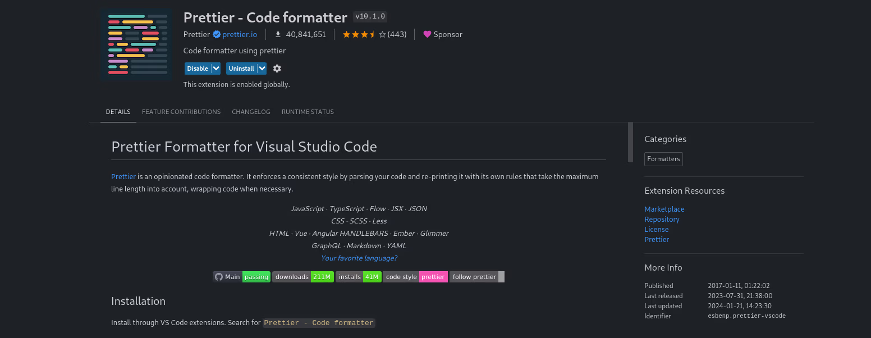The height and width of the screenshot is (338, 871).
Task: Click the download count icon
Action: 278,34
